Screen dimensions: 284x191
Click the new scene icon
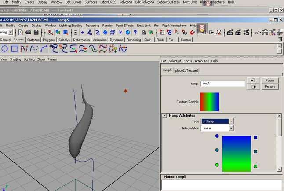click(21, 33)
